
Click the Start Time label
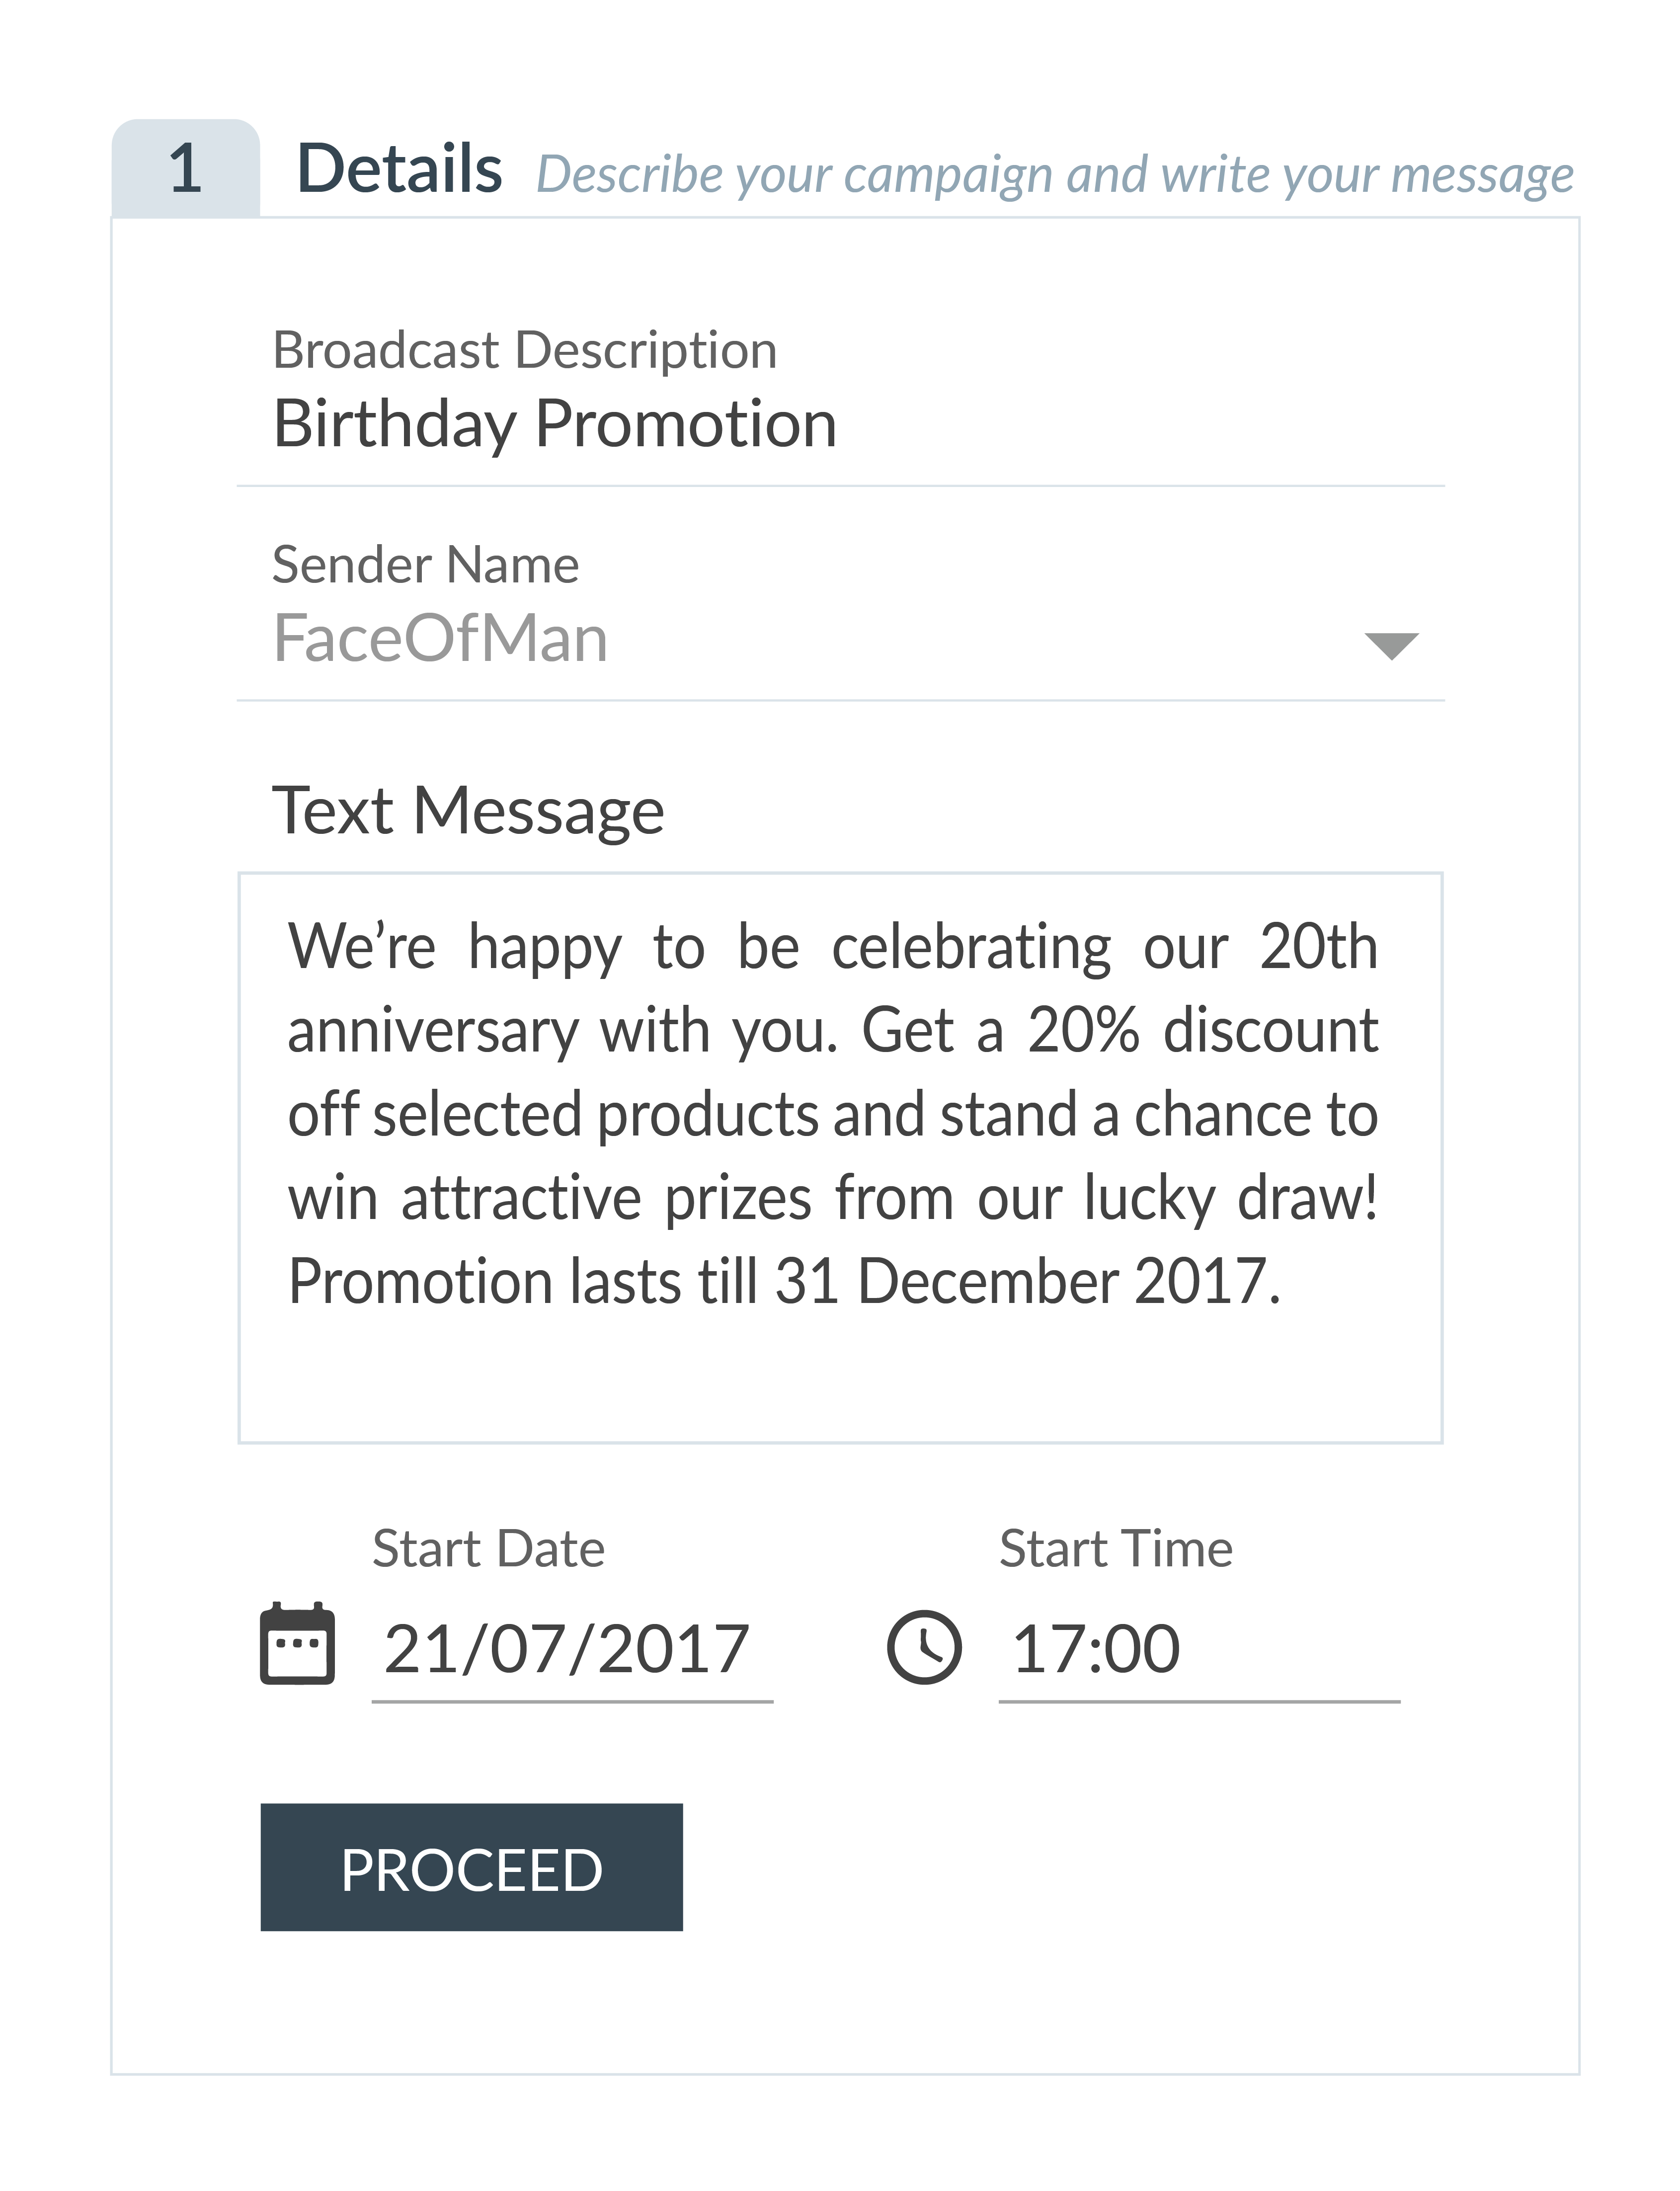tap(1116, 1548)
